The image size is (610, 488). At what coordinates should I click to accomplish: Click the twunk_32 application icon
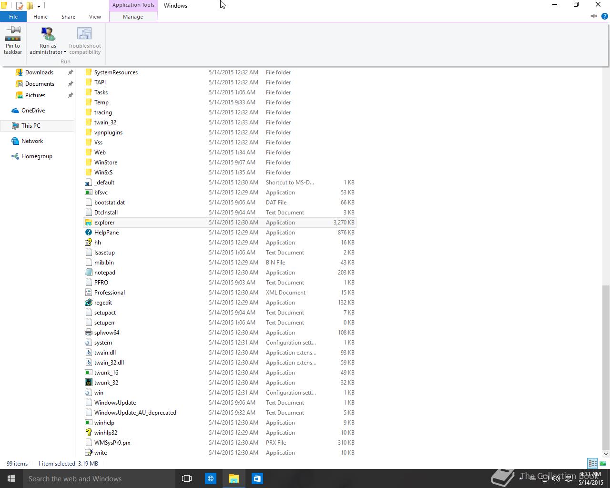coord(88,383)
